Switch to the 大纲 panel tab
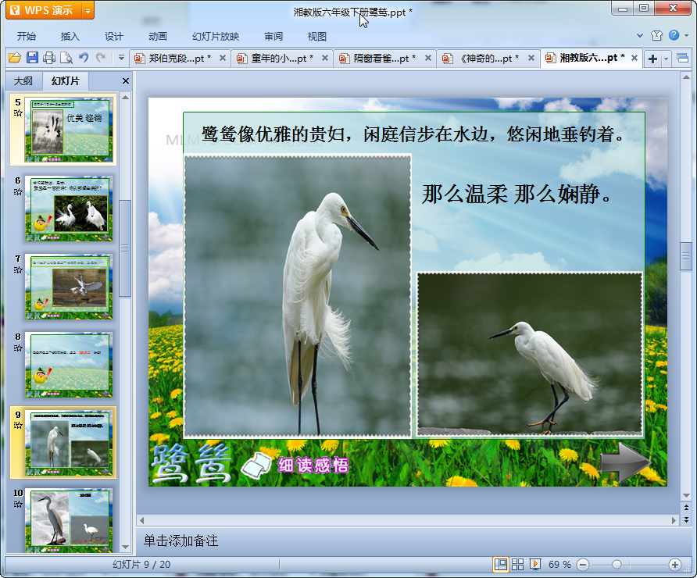Image resolution: width=697 pixels, height=578 pixels. tap(23, 81)
